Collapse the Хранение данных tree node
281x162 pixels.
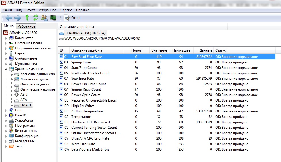click(6, 69)
